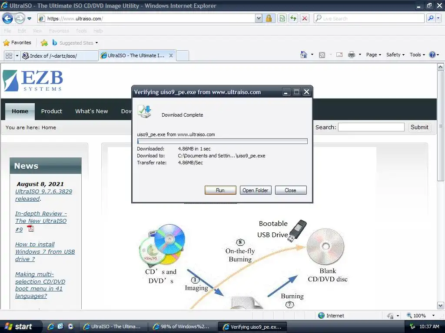Click the Stop loading red X icon
The height and width of the screenshot is (333, 445).
point(305,19)
